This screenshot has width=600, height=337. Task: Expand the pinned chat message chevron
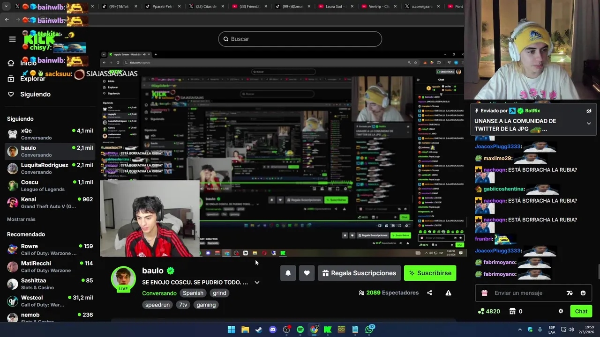(589, 124)
